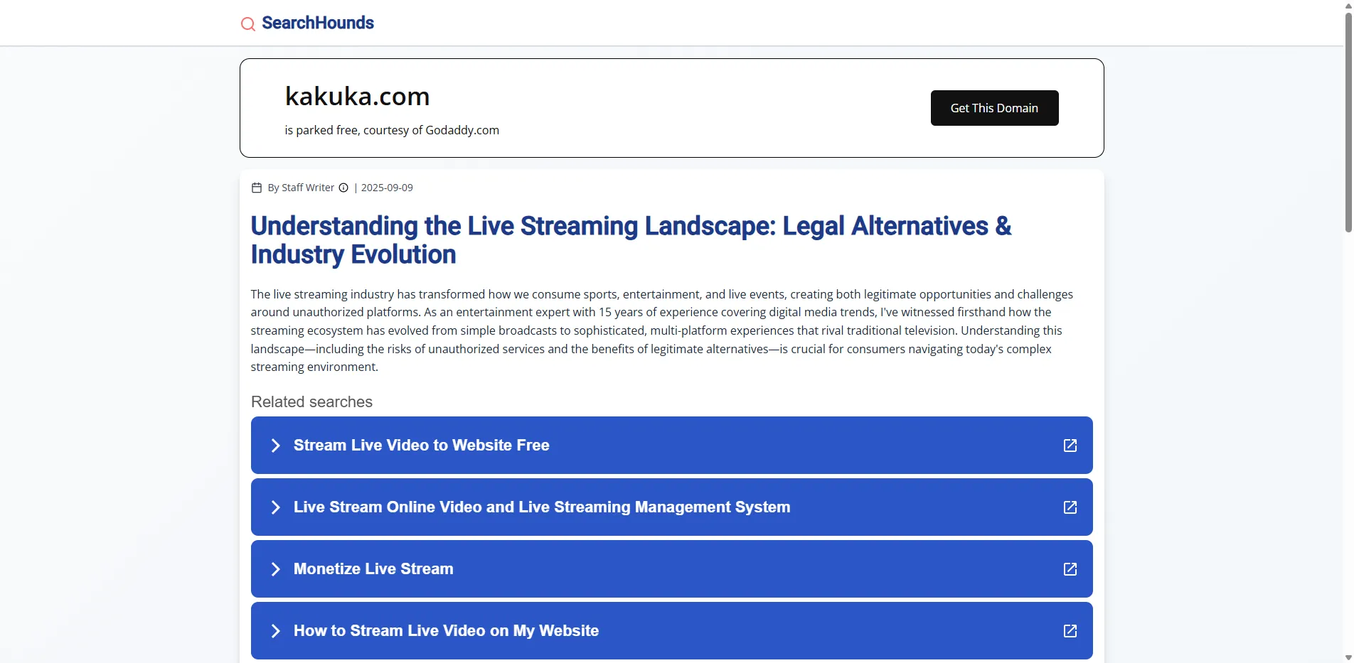The height and width of the screenshot is (663, 1354).
Task: Click the info icon after Staff Writer
Action: pyautogui.click(x=343, y=188)
